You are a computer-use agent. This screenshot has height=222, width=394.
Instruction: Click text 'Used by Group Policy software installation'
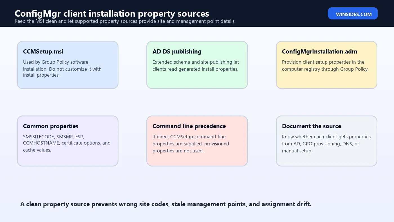[x=62, y=68]
